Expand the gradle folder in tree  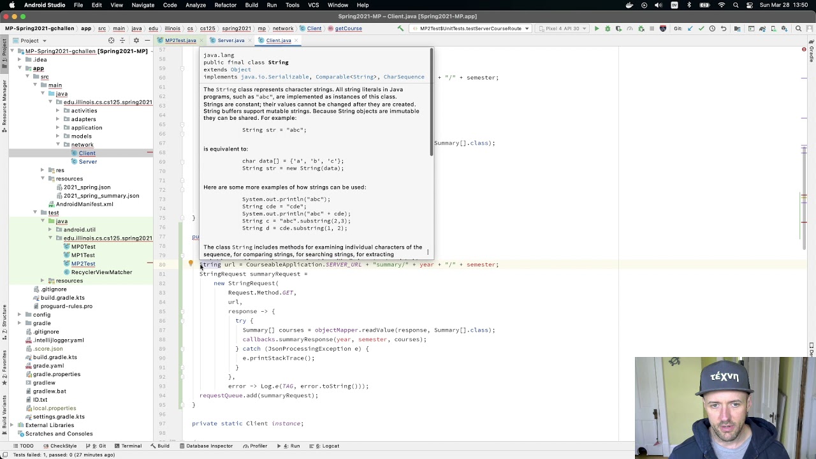(20, 323)
